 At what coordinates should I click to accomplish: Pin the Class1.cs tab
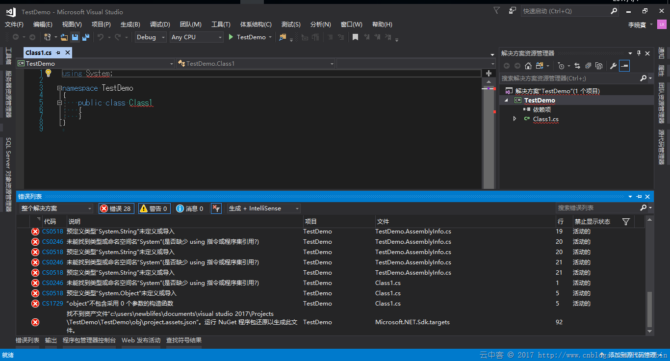click(58, 52)
